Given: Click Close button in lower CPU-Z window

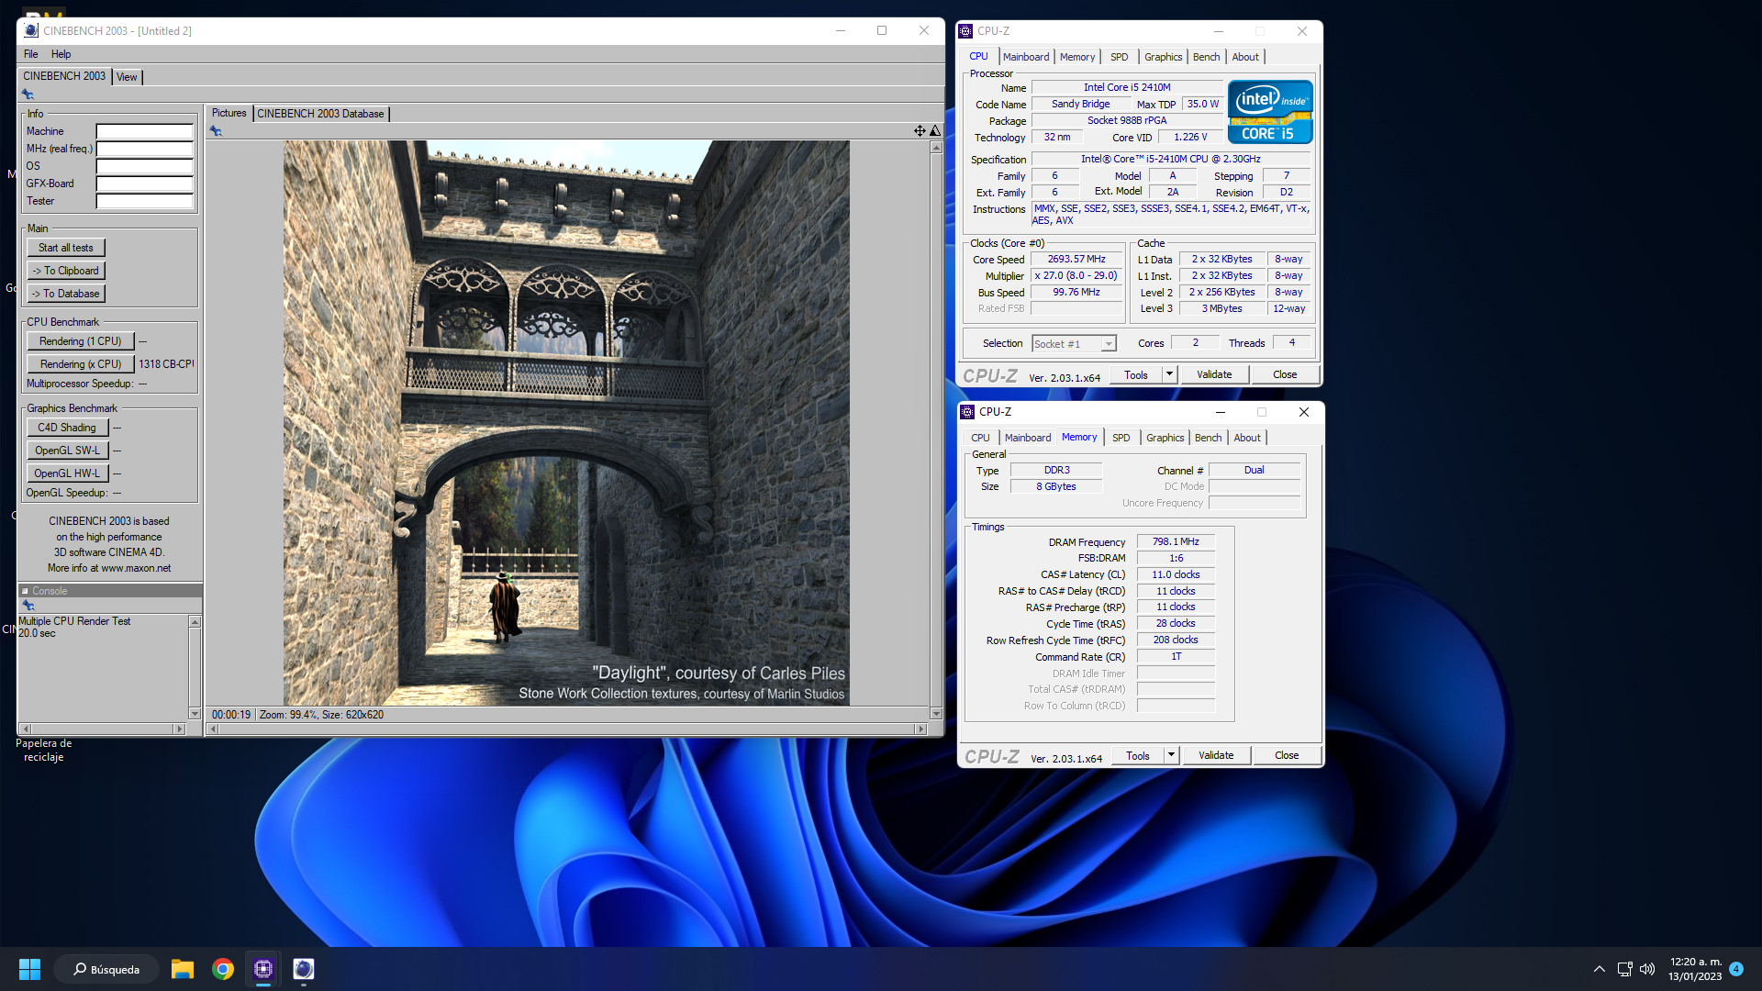Looking at the screenshot, I should [x=1287, y=755].
